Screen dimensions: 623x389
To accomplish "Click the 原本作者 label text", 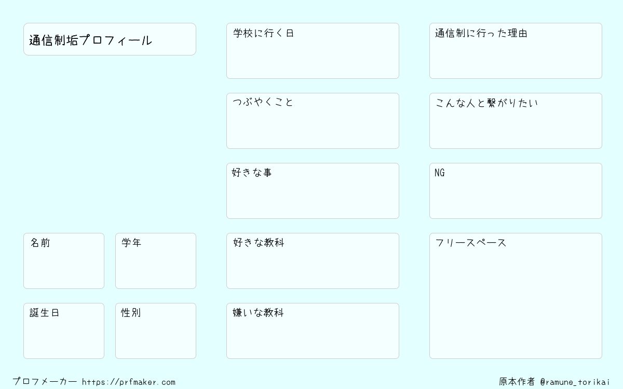I will [517, 382].
